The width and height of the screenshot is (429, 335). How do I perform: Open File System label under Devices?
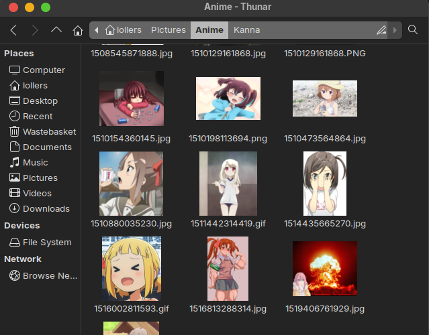coord(47,242)
